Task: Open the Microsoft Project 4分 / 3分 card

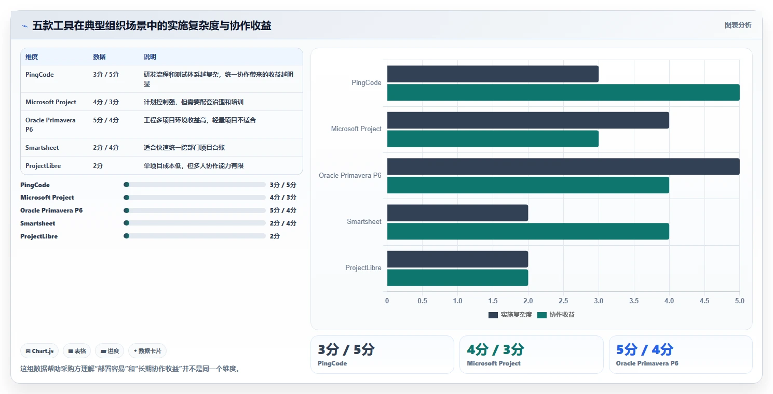Action: [x=532, y=355]
